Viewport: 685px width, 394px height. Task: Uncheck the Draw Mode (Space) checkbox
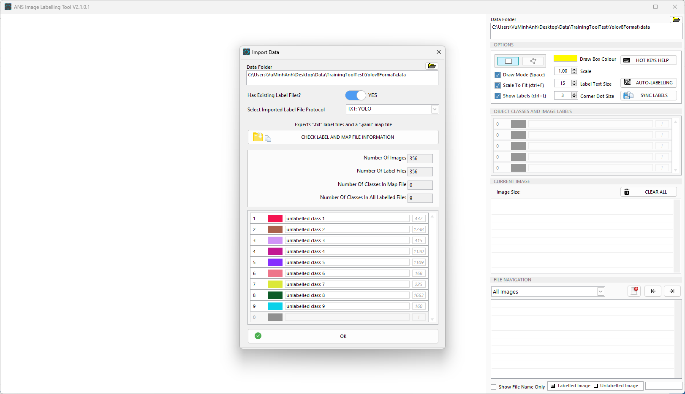tap(498, 75)
